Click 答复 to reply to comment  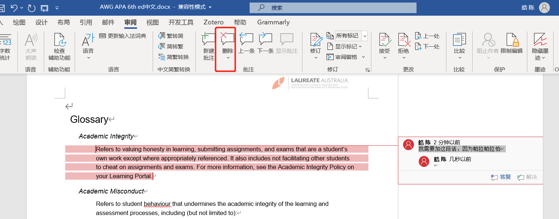501,177
